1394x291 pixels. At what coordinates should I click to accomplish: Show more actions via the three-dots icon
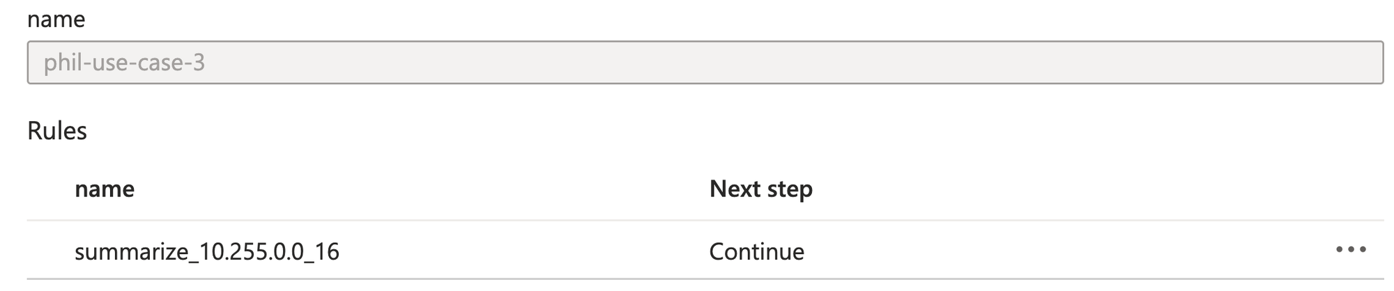(1351, 250)
